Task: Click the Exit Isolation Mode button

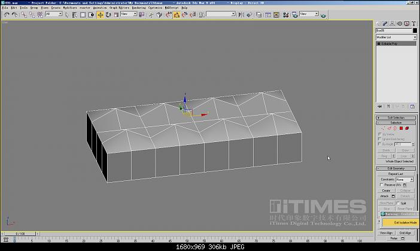Action: pos(401,223)
